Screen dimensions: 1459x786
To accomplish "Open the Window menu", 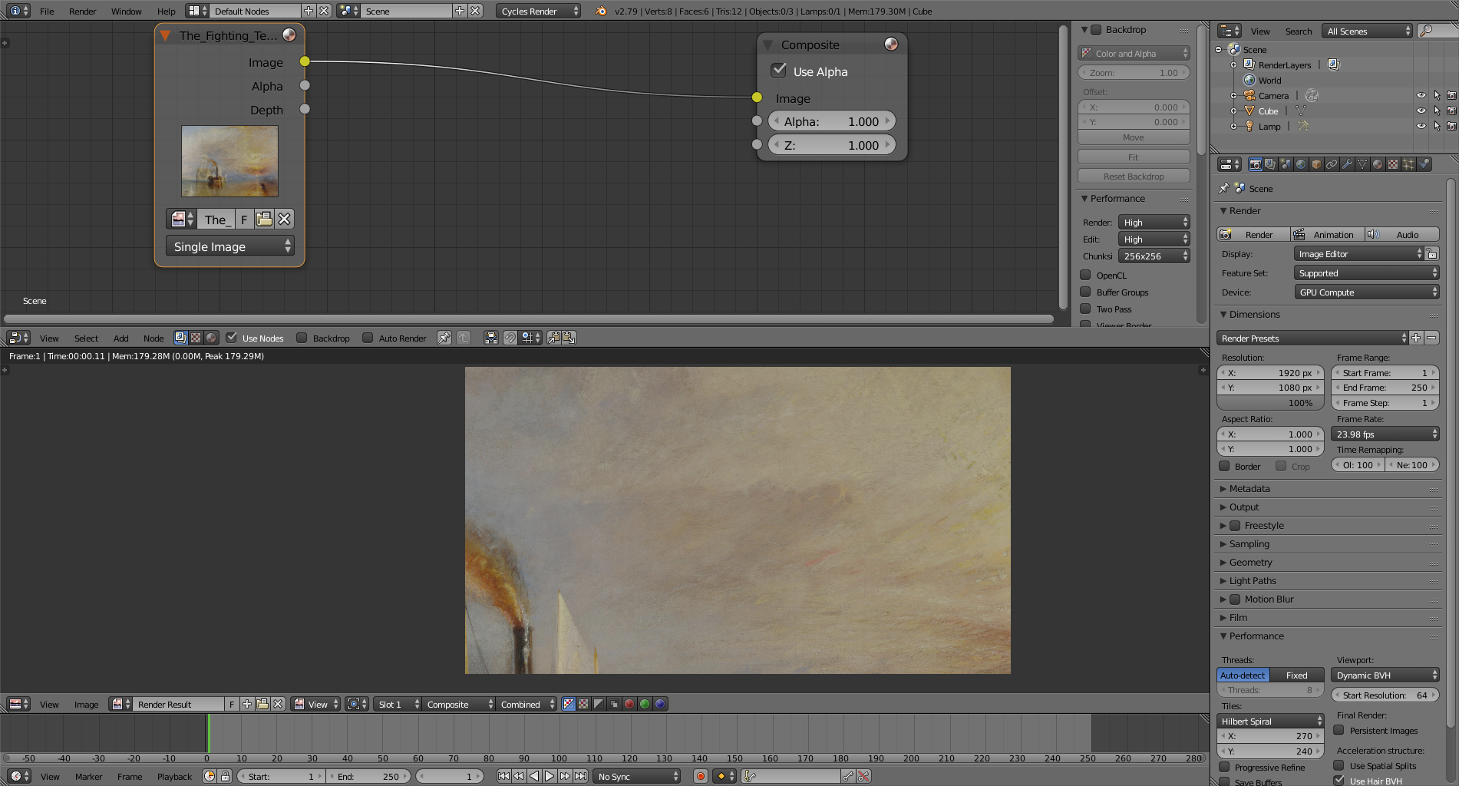I will [126, 12].
